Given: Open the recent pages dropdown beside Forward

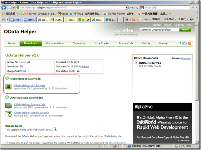Looking at the screenshot, I should point(13,8).
